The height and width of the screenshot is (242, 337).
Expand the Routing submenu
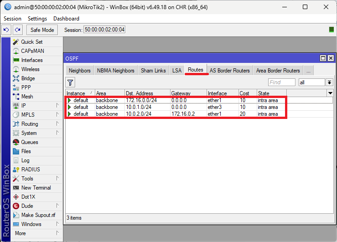point(30,124)
